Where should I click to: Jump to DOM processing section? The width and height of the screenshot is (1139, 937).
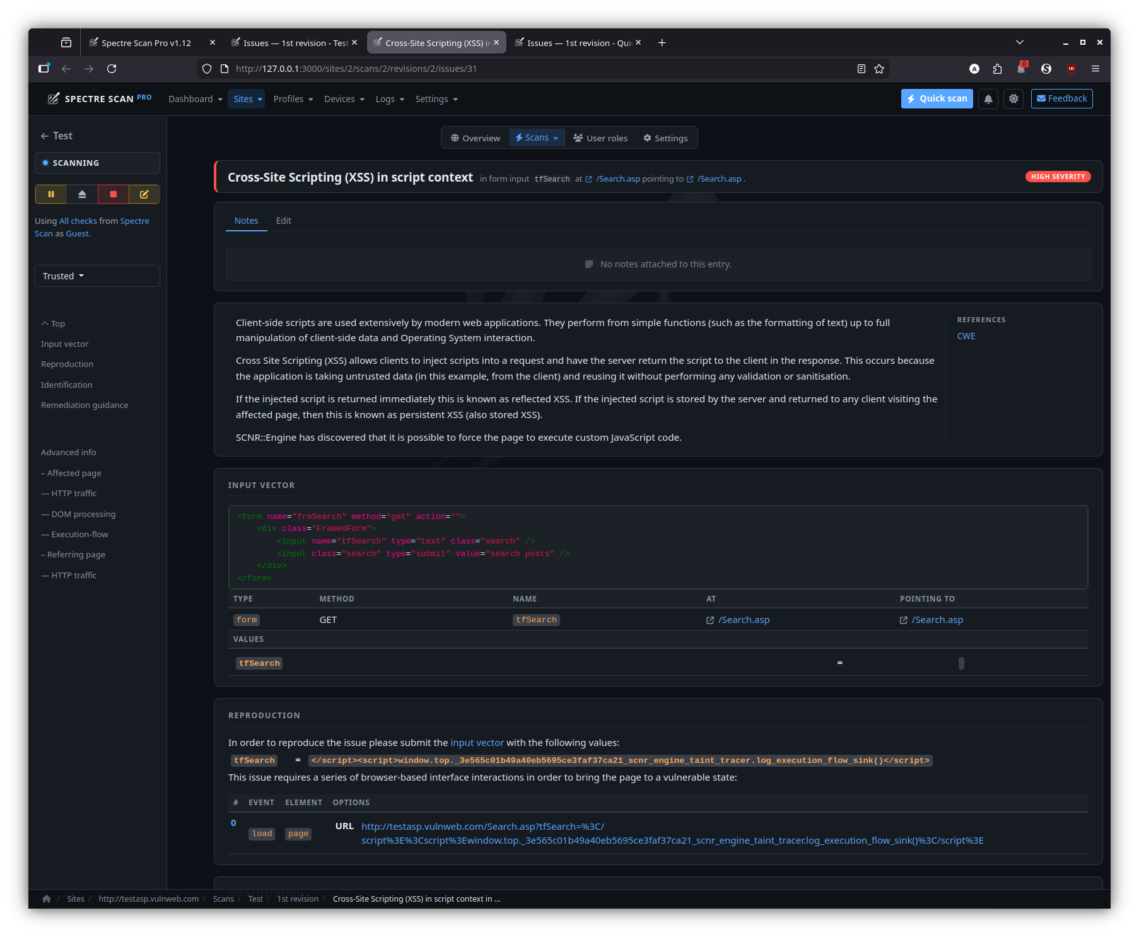point(78,514)
